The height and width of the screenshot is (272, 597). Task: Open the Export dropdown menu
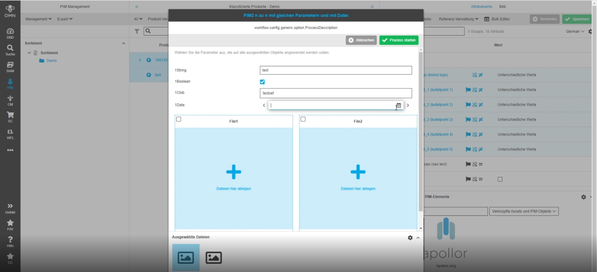(x=65, y=19)
